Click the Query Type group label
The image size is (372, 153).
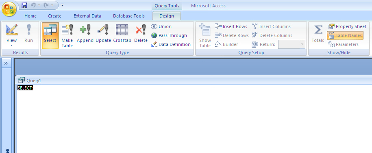117,52
